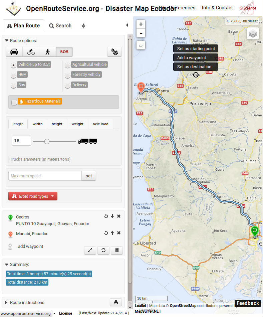Screen dimensions: 263x317
Task: Delete all waypoints with trash icon
Action: 116,250
